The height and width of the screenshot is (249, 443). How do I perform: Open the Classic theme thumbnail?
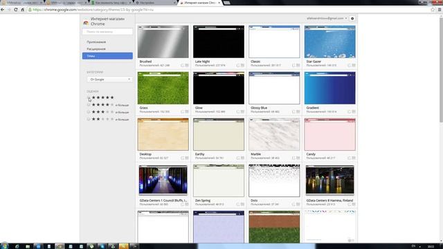pyautogui.click(x=274, y=41)
